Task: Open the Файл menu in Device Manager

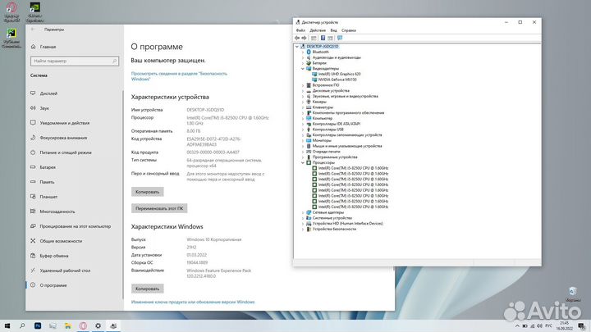Action: coord(300,30)
